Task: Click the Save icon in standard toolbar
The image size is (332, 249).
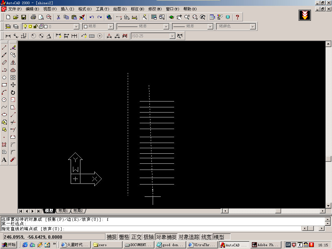Action: click(x=24, y=17)
